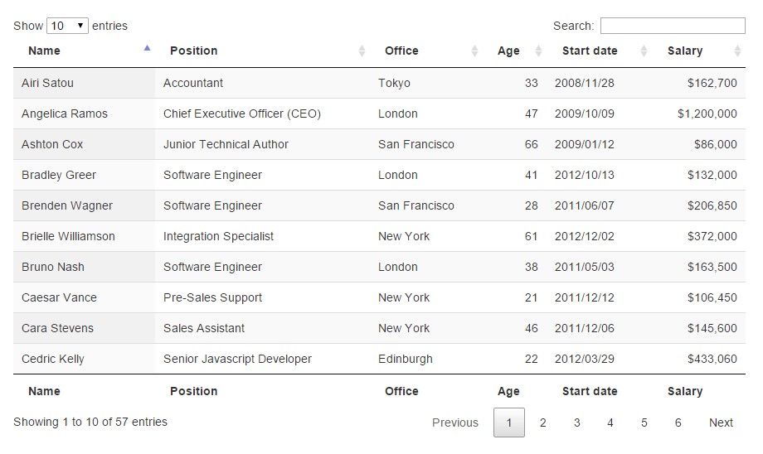Click the sort arrows icon beside Salary
763x454 pixels.
737,51
